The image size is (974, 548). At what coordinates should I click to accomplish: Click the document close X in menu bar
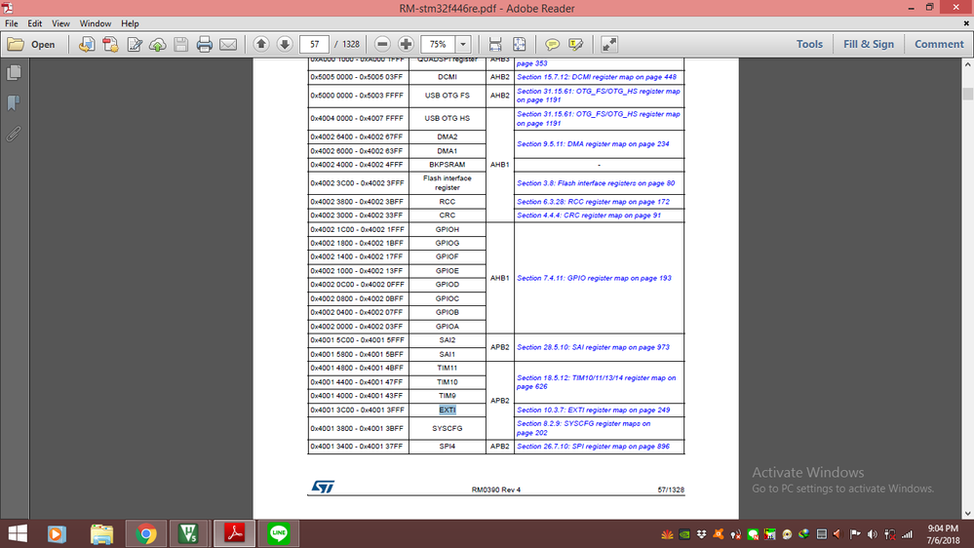tap(966, 23)
